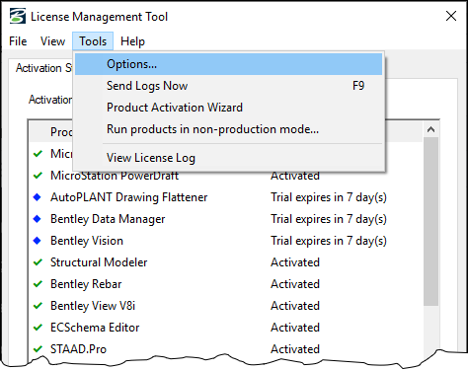This screenshot has height=370, width=468.
Task: Click the scroll up arrow of product list
Action: point(430,129)
